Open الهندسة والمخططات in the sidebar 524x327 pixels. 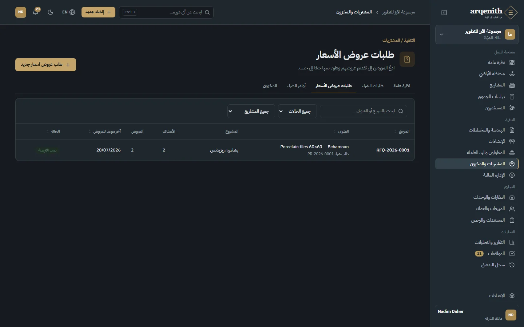(x=477, y=130)
